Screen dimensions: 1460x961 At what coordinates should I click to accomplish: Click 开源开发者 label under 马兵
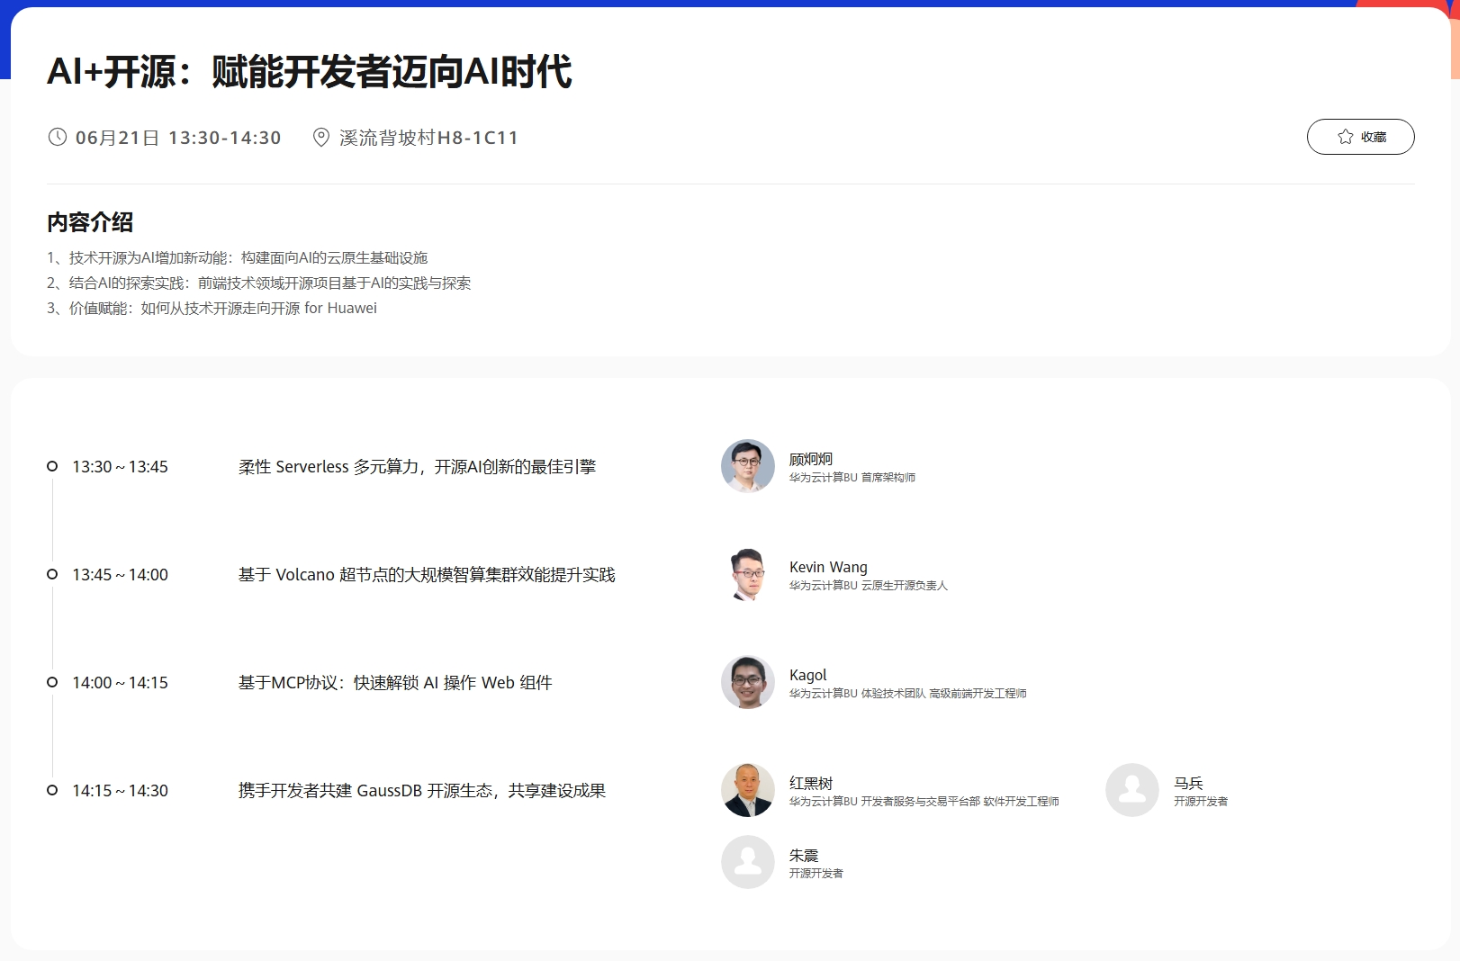point(1201,802)
